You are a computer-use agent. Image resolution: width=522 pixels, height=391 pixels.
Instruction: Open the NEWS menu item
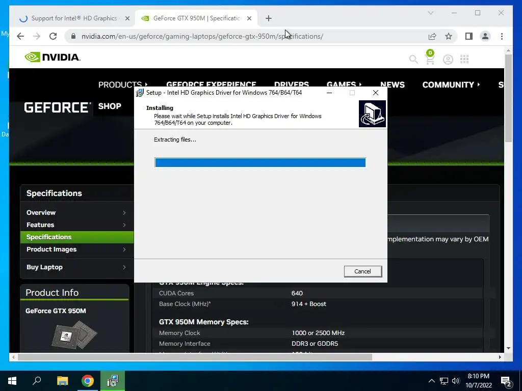(x=392, y=85)
